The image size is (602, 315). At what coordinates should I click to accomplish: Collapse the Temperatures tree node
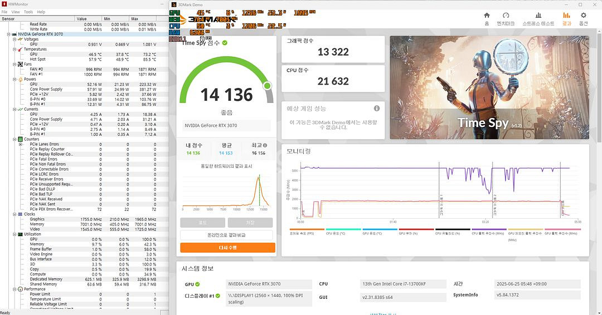coord(14,49)
